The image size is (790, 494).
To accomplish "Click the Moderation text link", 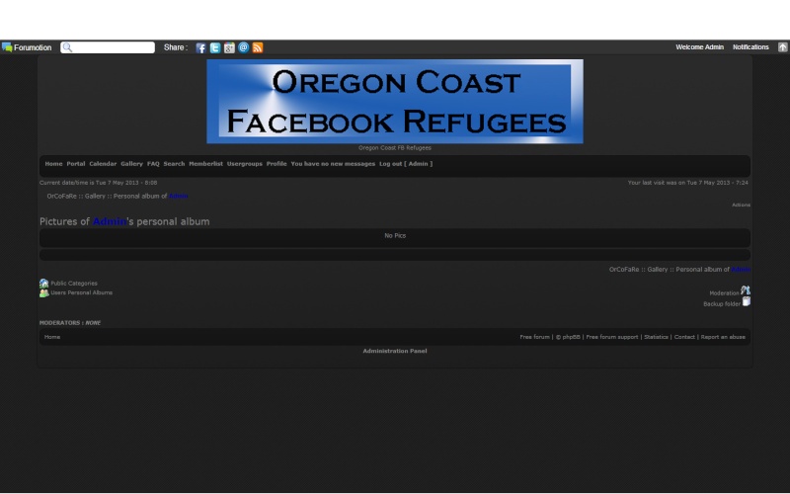I will tap(724, 293).
